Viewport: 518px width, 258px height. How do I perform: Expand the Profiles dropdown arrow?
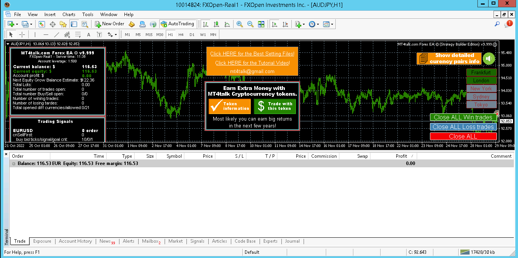click(31, 24)
